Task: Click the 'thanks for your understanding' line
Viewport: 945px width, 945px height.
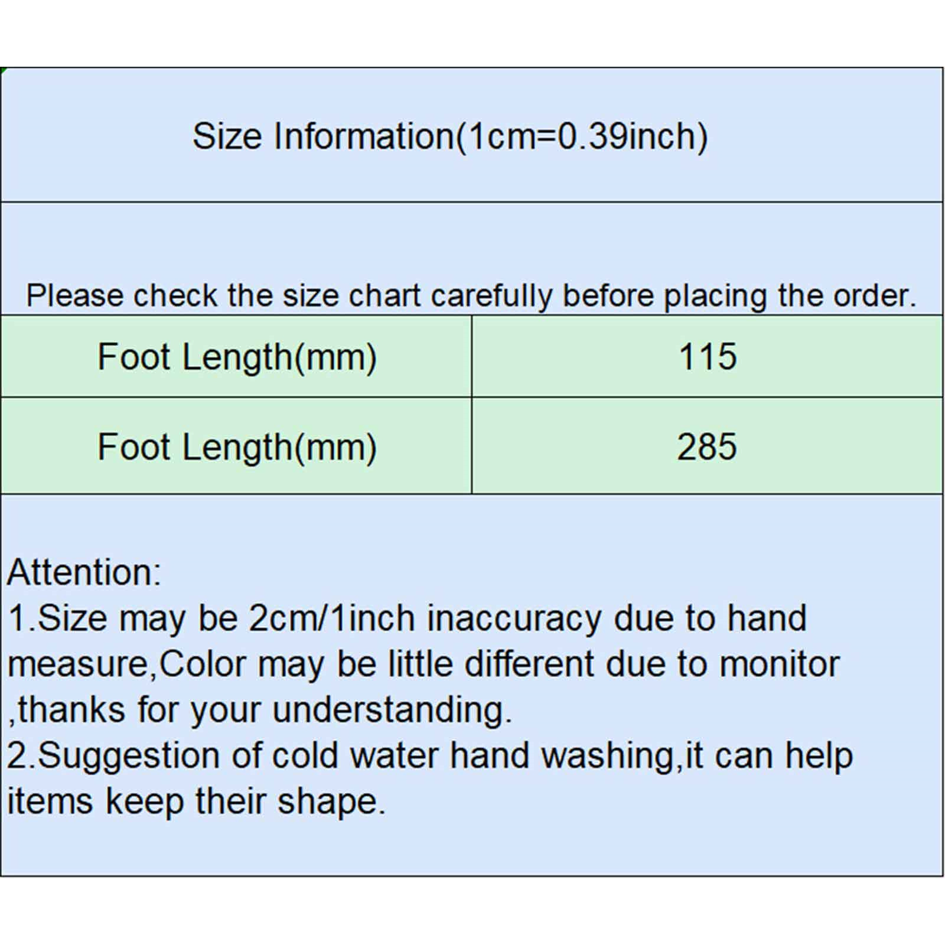Action: [x=260, y=709]
